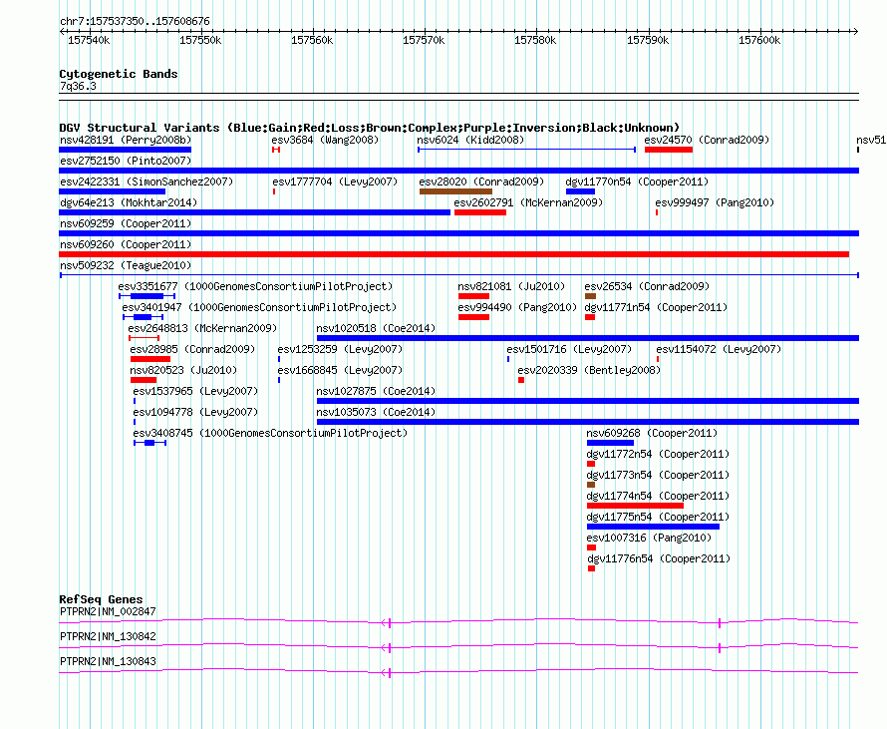Screen dimensions: 887x729
Task: Select the esv3684 (Wang2008) variant label
Action: click(x=325, y=140)
